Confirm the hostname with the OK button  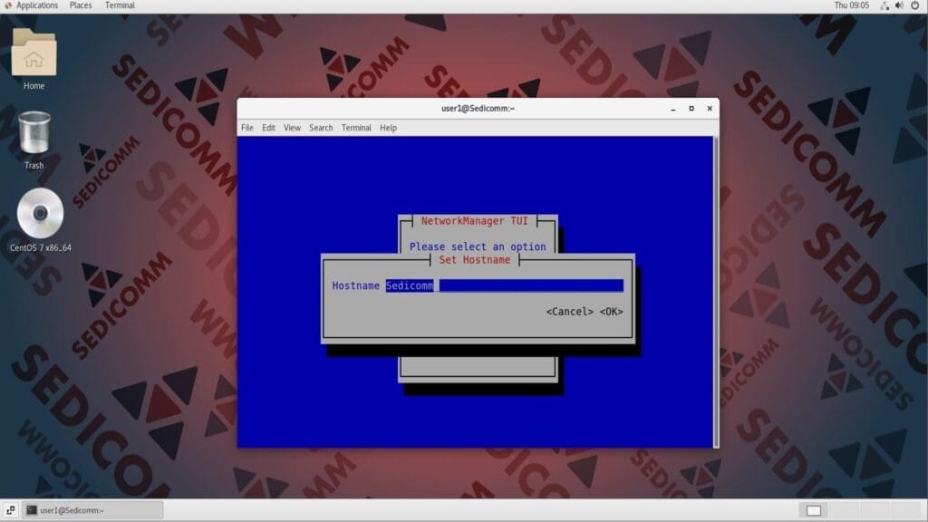click(613, 309)
